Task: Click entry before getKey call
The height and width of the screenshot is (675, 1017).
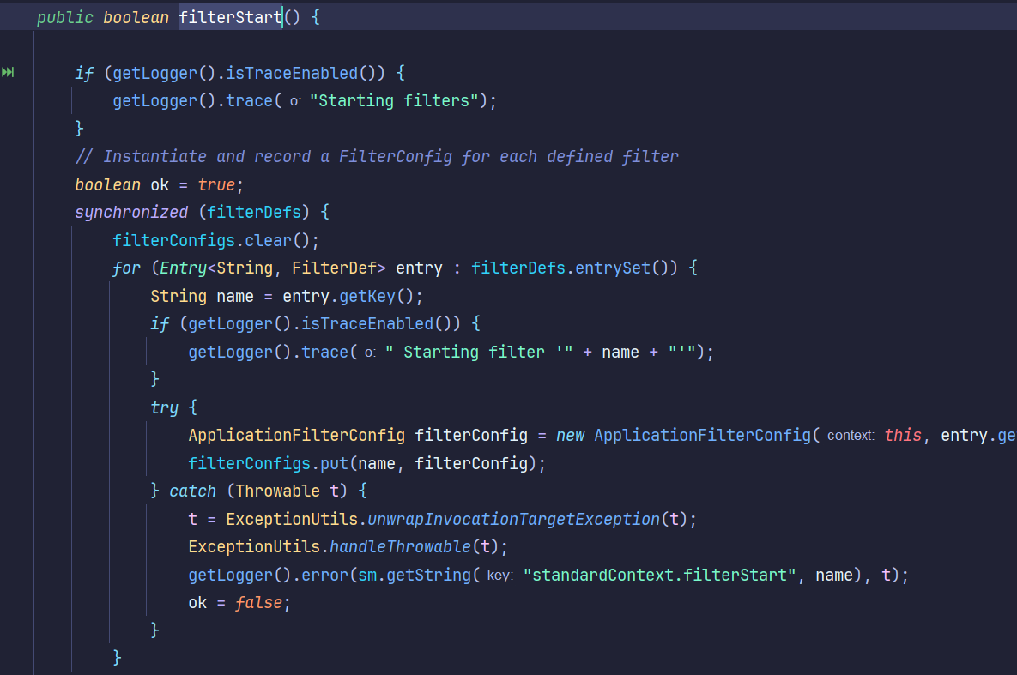Action: [x=306, y=296]
